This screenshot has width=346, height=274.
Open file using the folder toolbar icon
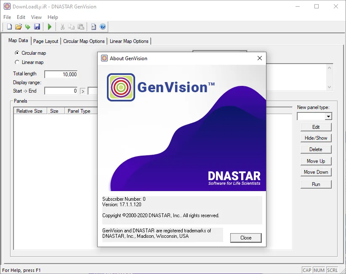click(x=19, y=27)
